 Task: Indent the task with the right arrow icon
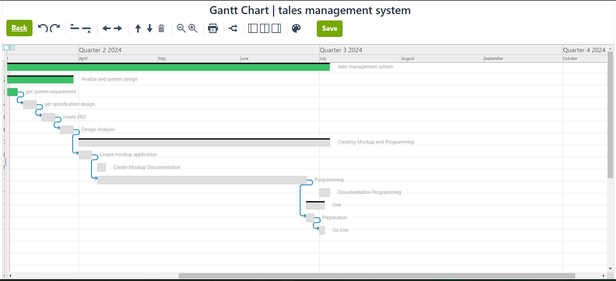pyautogui.click(x=118, y=29)
